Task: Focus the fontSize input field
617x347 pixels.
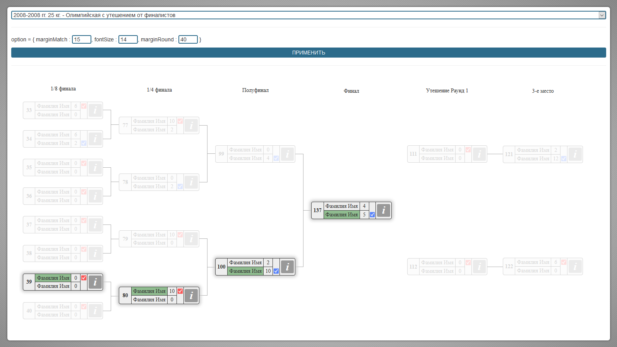Action: 128,39
